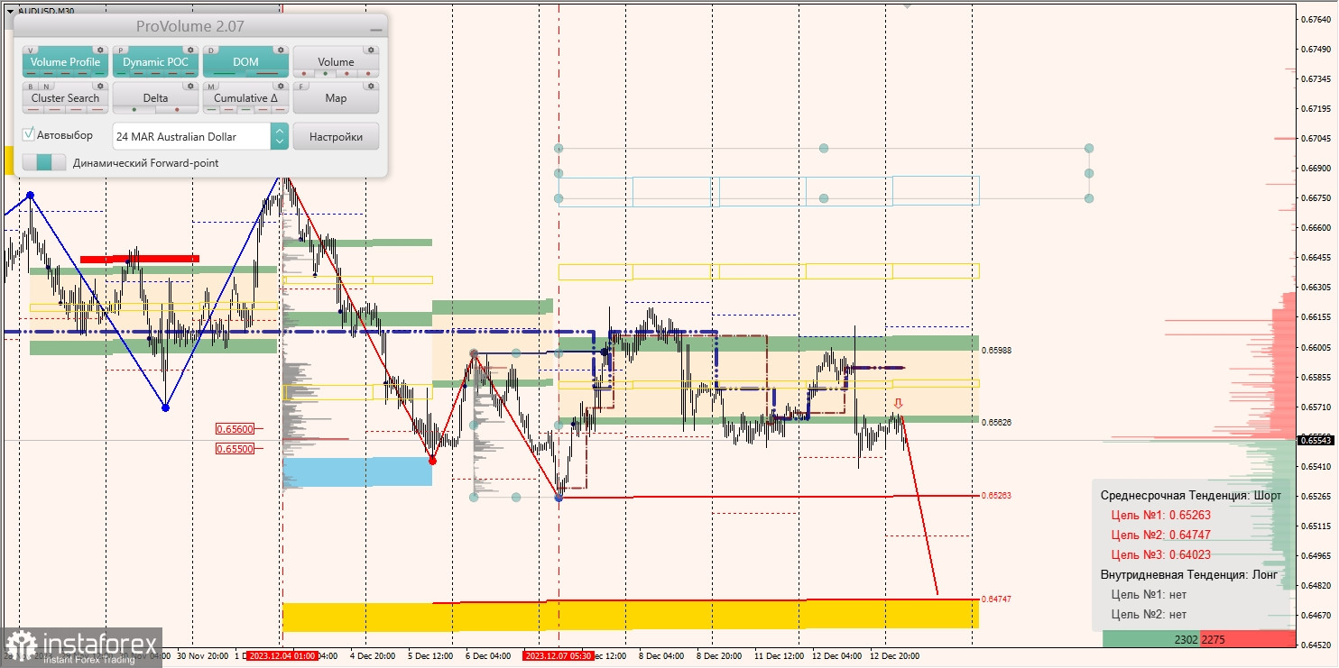This screenshot has height=668, width=1339.
Task: Click Внутридневная Тенденция: Лонг text
Action: [x=1188, y=574]
